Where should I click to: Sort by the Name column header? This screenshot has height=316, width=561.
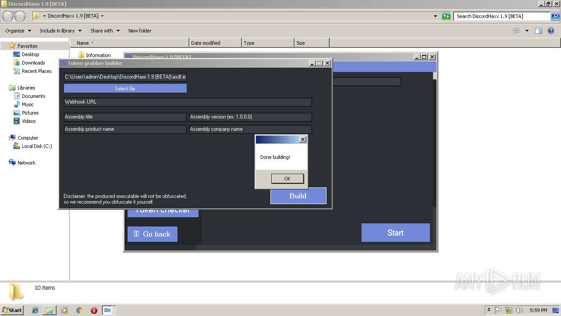click(x=130, y=43)
